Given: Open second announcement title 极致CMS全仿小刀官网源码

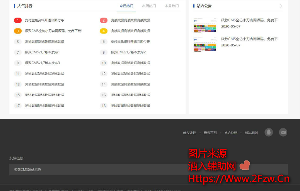Looking at the screenshot, I should (249, 39).
